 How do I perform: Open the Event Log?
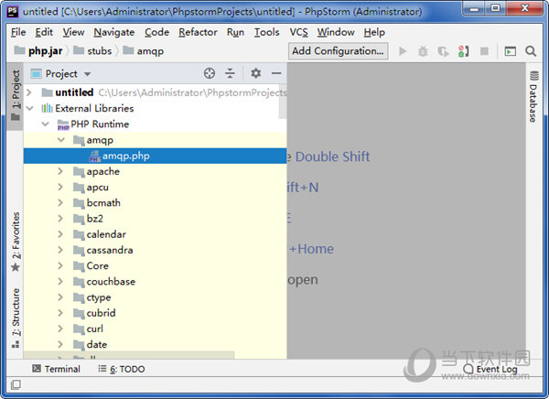pyautogui.click(x=490, y=369)
